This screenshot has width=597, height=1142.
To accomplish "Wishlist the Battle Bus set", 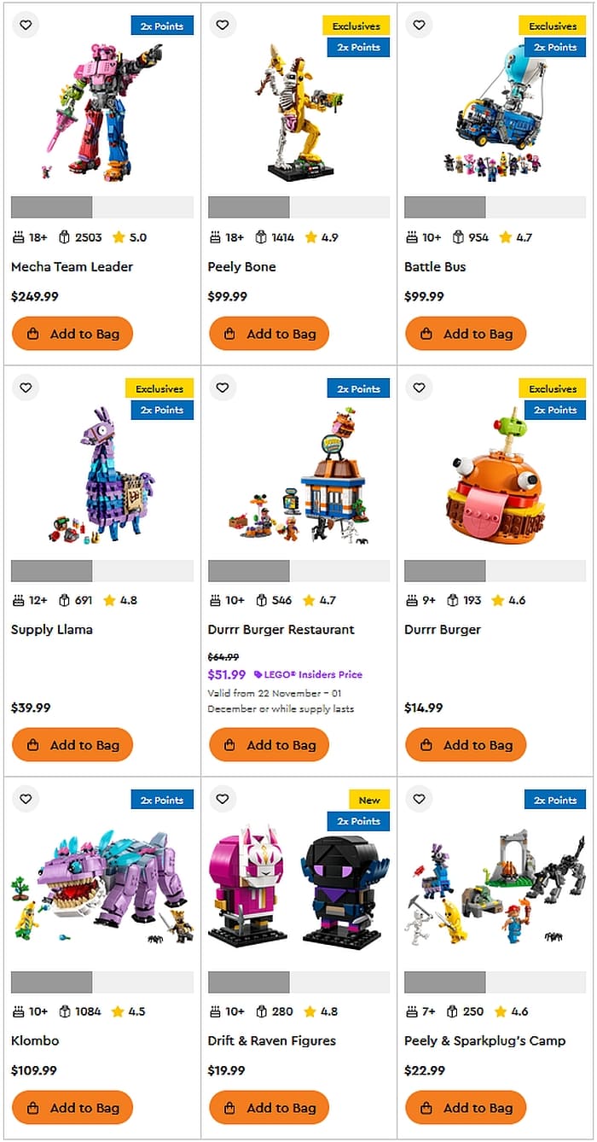I will click(419, 26).
